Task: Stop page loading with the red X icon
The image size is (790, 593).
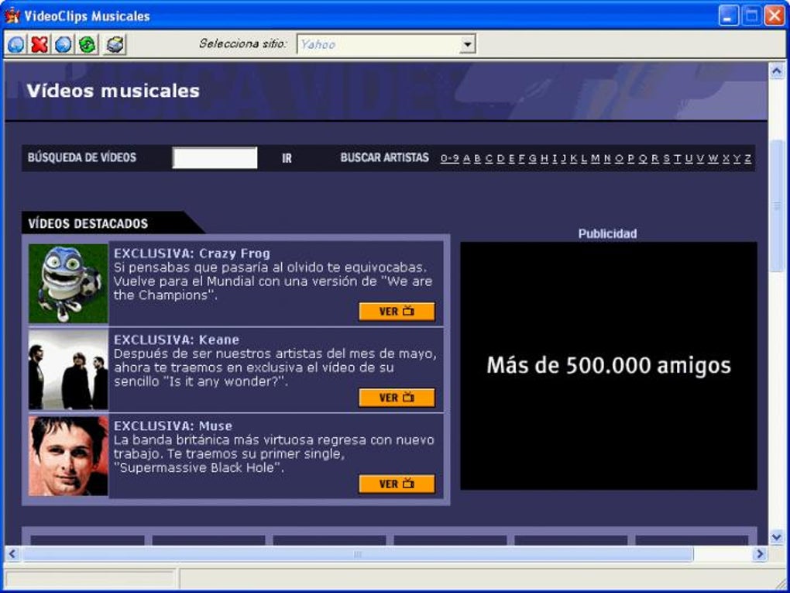Action: (37, 45)
